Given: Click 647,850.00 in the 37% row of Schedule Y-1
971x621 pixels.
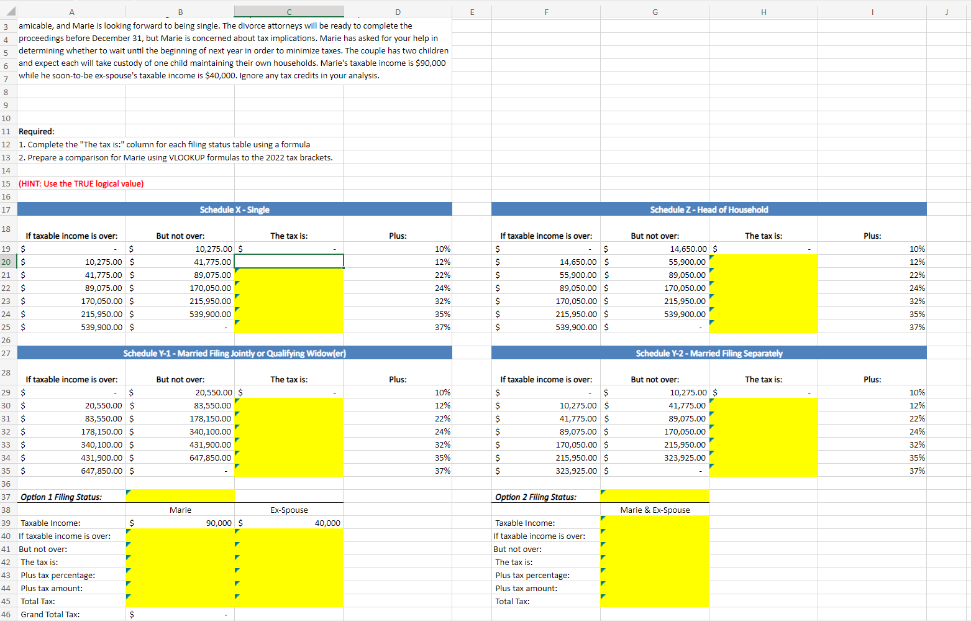Looking at the screenshot, I should click(71, 471).
